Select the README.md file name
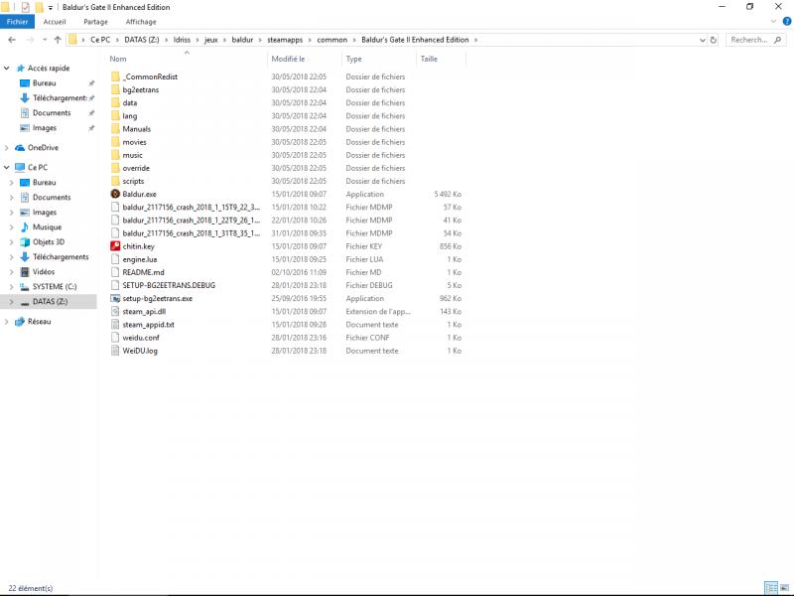The width and height of the screenshot is (794, 596). coord(143,272)
